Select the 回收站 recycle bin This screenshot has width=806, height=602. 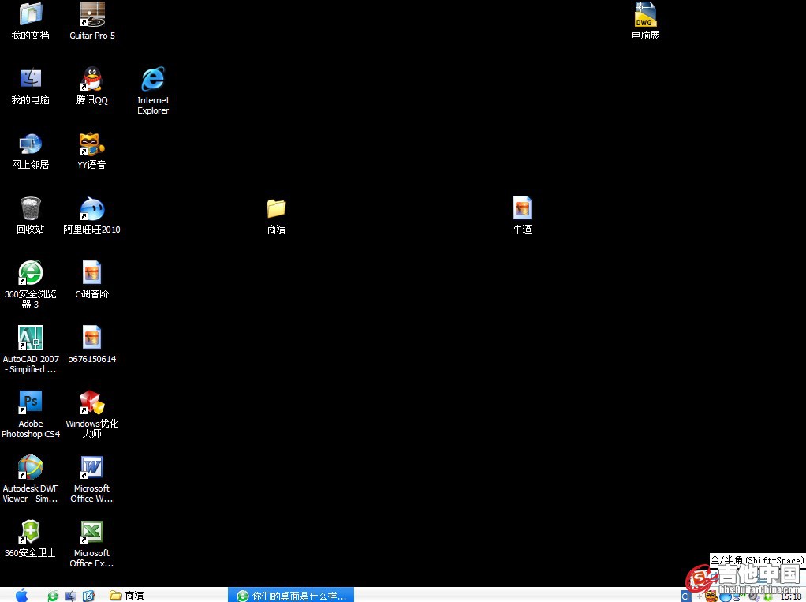tap(30, 216)
